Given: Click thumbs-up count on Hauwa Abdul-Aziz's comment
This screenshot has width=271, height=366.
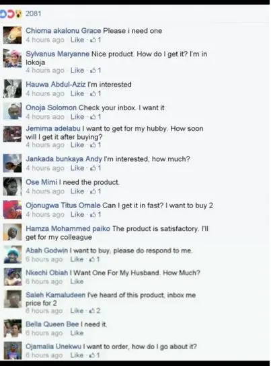Looking at the screenshot, I should coord(100,93).
